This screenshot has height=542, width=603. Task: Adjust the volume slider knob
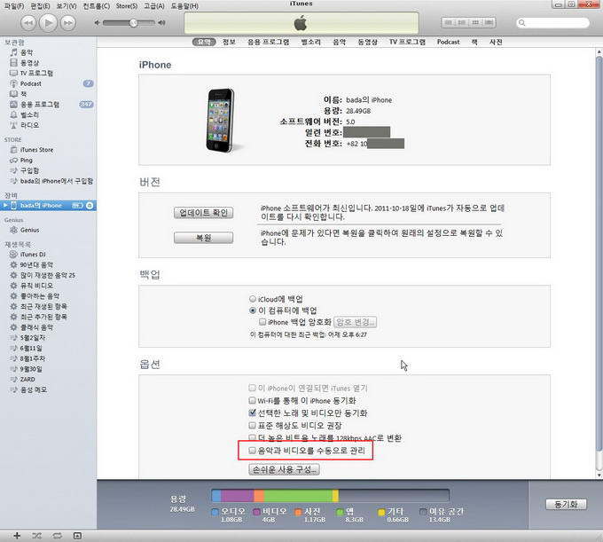(133, 23)
